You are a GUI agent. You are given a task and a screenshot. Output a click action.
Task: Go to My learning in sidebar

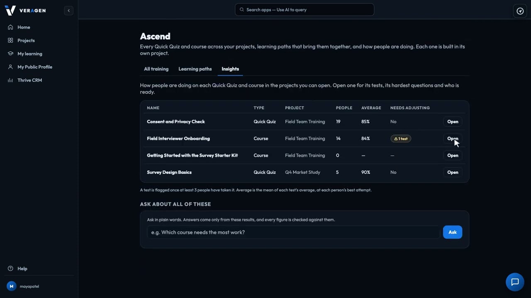[29, 54]
